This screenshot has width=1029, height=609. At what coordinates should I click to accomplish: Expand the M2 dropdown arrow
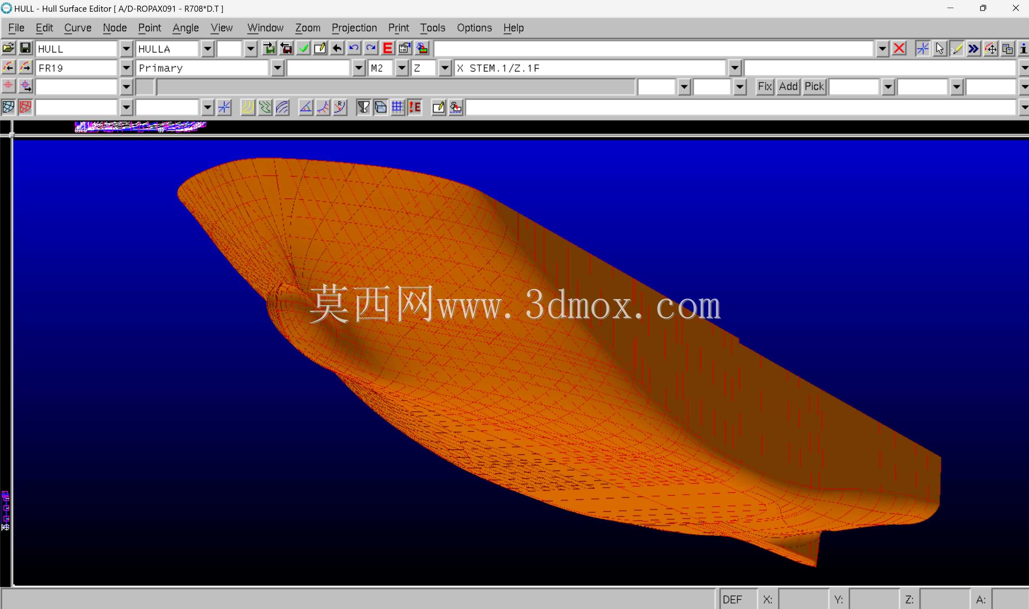[x=402, y=68]
